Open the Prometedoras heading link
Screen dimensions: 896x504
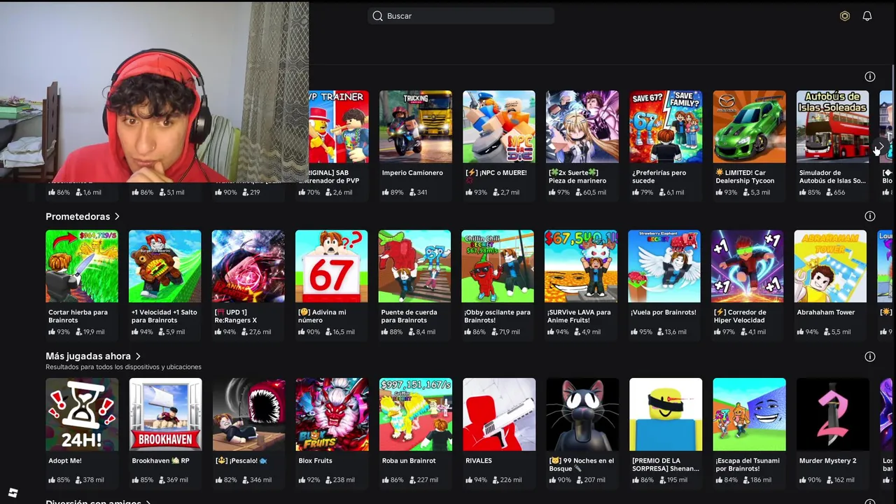[78, 216]
